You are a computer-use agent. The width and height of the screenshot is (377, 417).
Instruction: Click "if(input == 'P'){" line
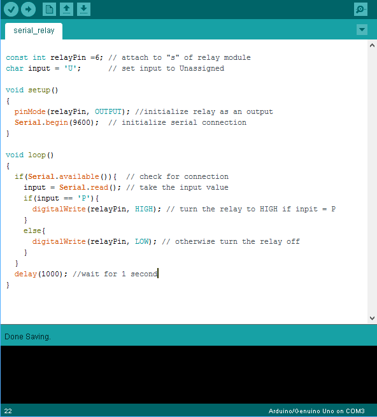pyautogui.click(x=61, y=199)
